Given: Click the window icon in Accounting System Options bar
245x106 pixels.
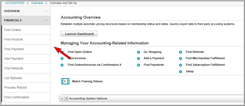Looking at the screenshot, I should click(x=67, y=99).
